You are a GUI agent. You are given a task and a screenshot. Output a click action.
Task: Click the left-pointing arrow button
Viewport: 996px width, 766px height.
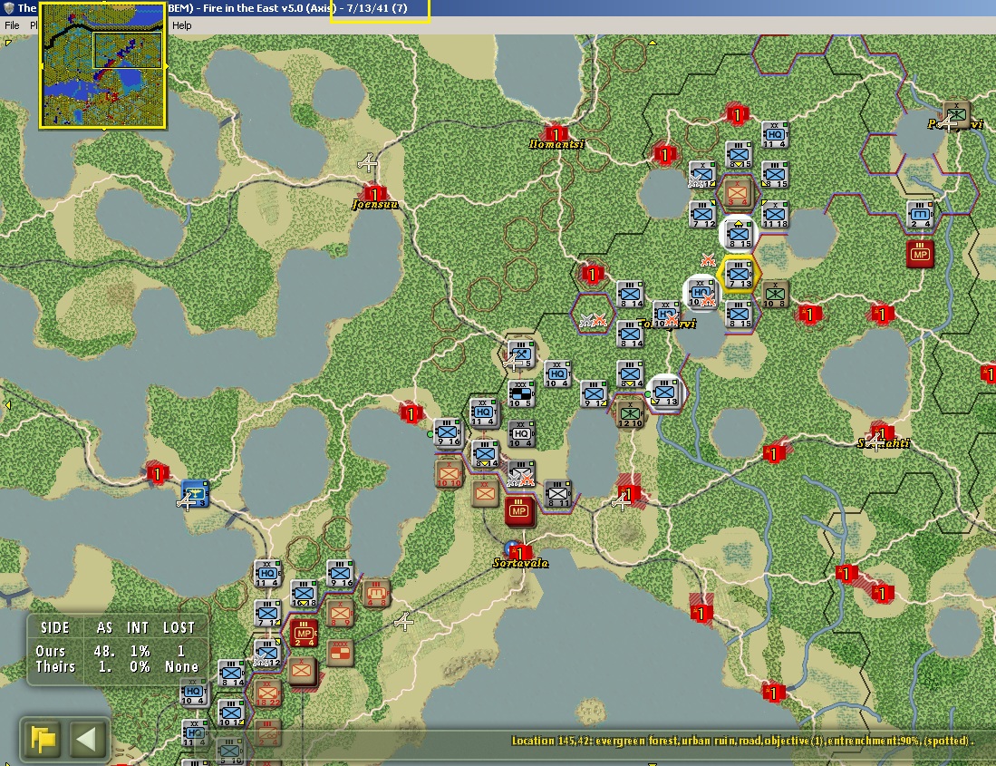tap(86, 740)
